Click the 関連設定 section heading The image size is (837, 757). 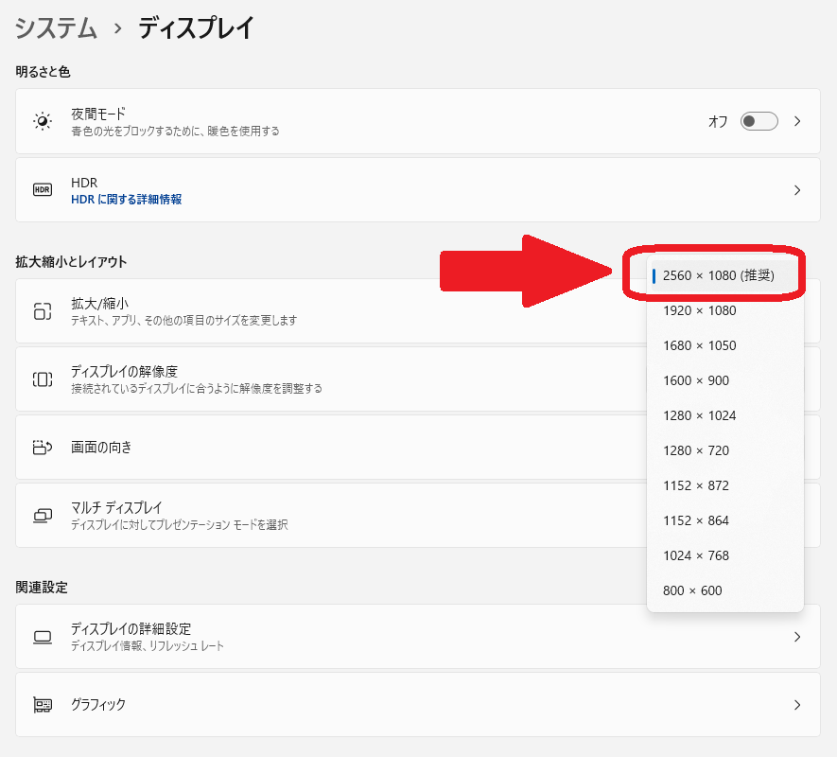42,588
